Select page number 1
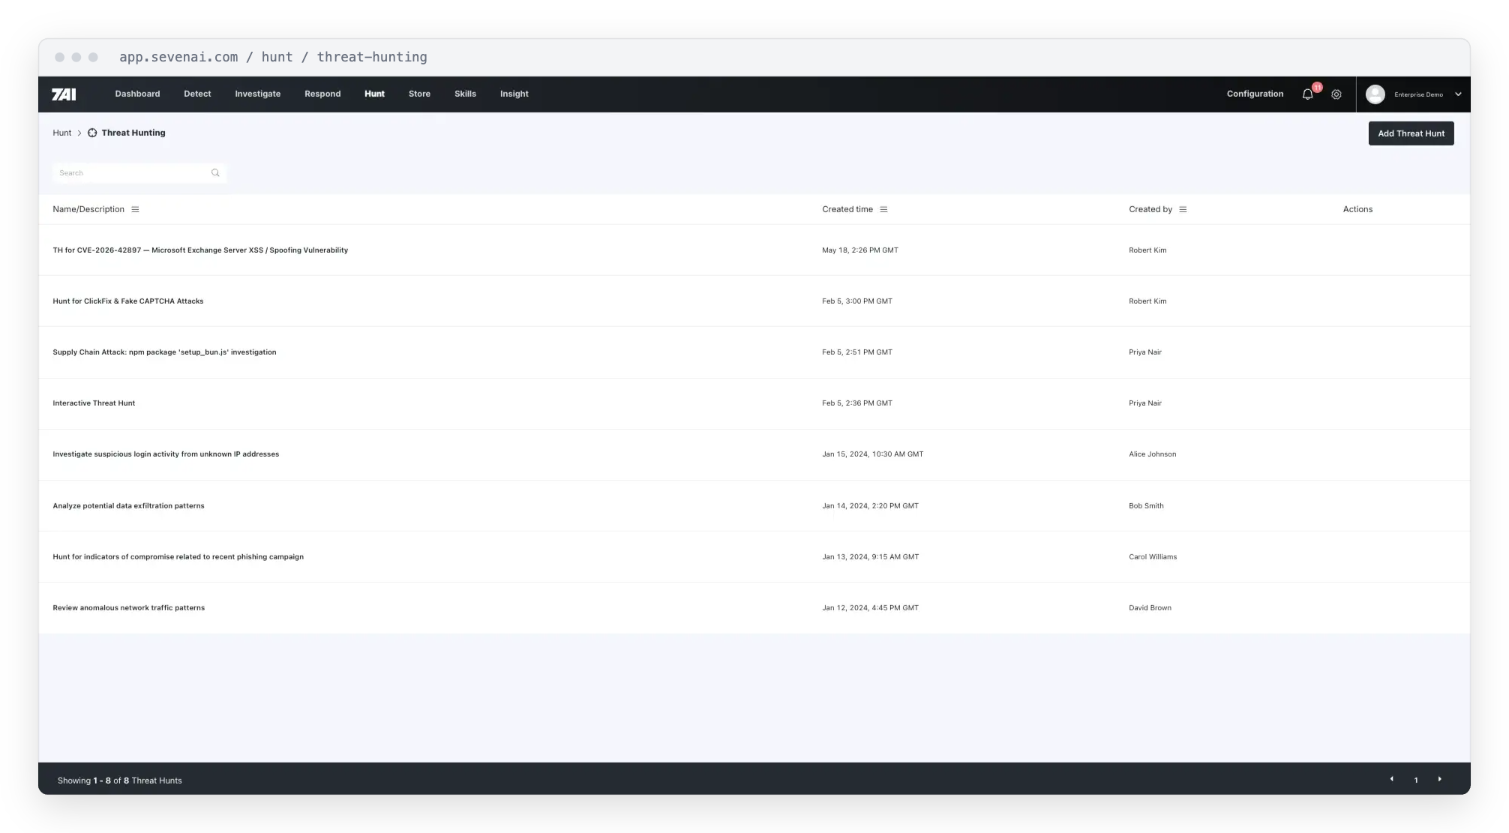The width and height of the screenshot is (1509, 833). (1416, 781)
